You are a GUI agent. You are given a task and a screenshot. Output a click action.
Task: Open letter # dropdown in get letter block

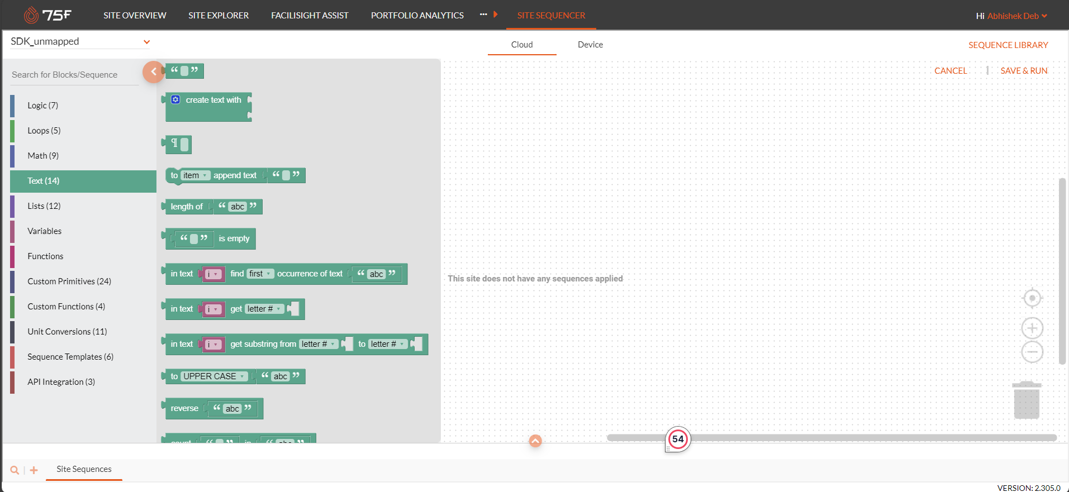264,309
